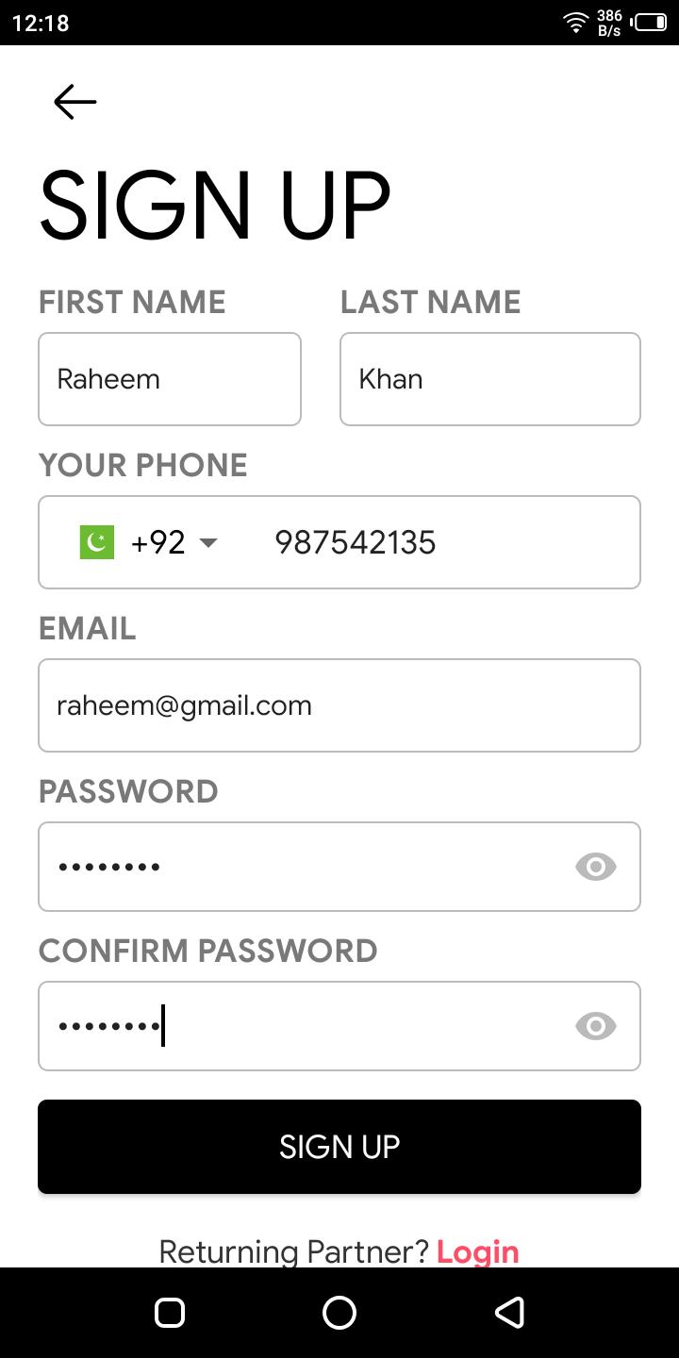The height and width of the screenshot is (1358, 679).
Task: Open the Login link
Action: (478, 1251)
